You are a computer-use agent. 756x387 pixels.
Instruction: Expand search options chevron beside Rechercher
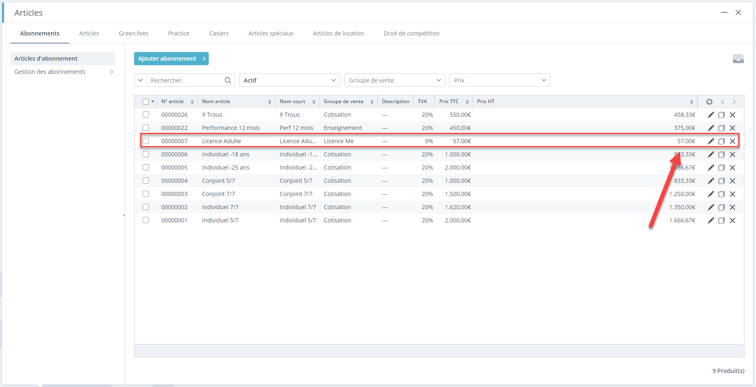pos(141,80)
